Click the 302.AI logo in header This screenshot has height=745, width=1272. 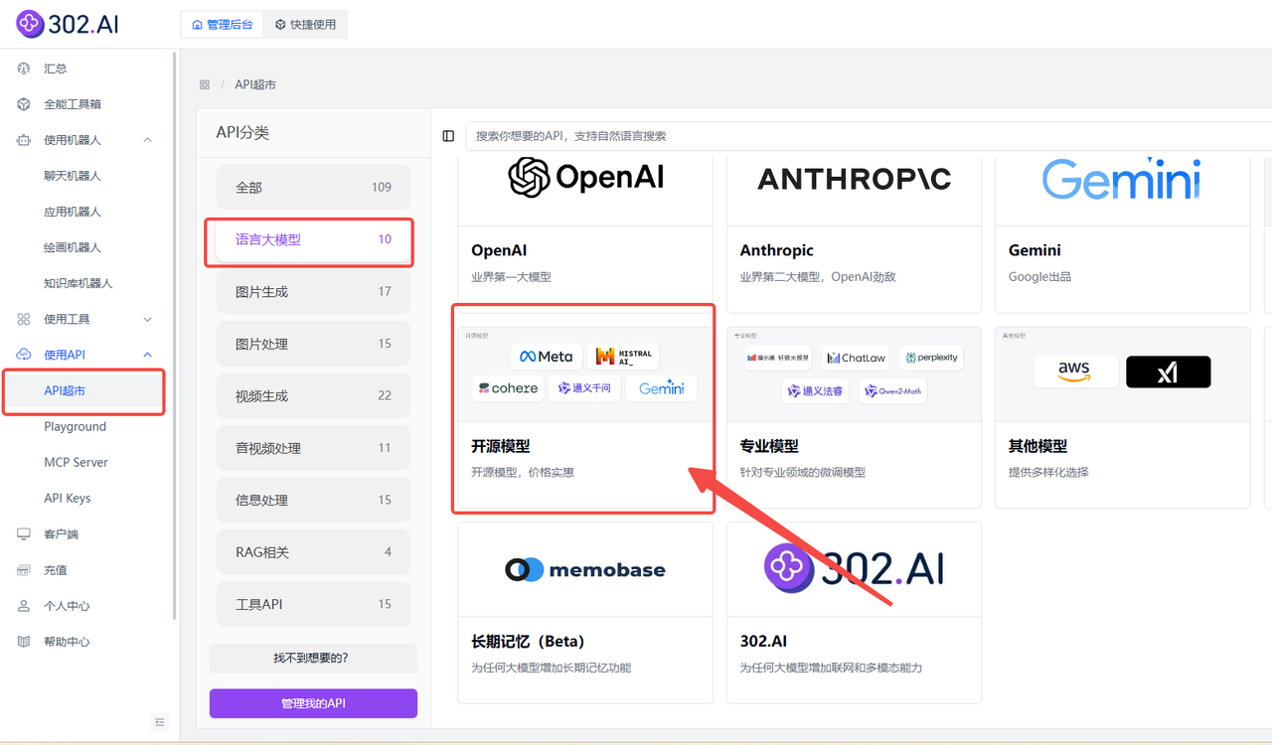coord(68,24)
